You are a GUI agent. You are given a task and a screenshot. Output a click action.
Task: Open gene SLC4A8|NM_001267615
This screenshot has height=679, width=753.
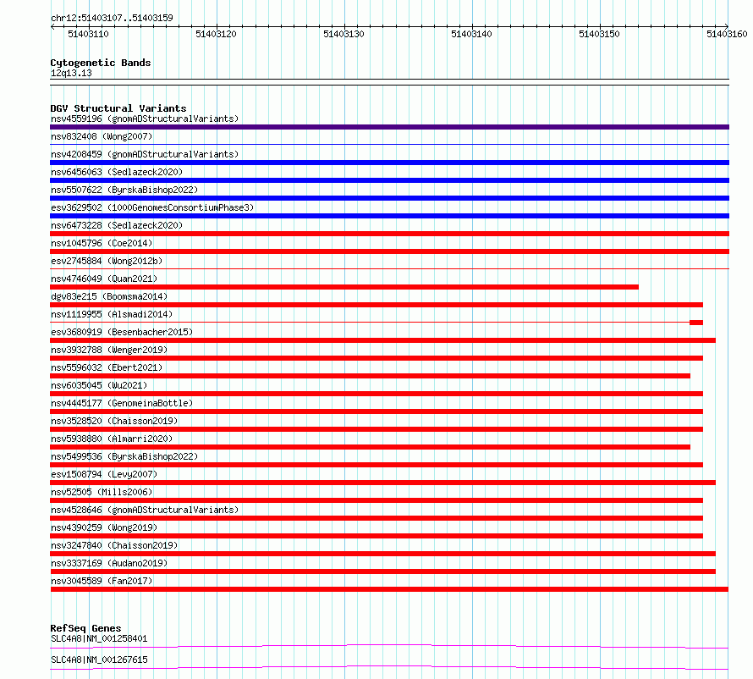coord(99,660)
